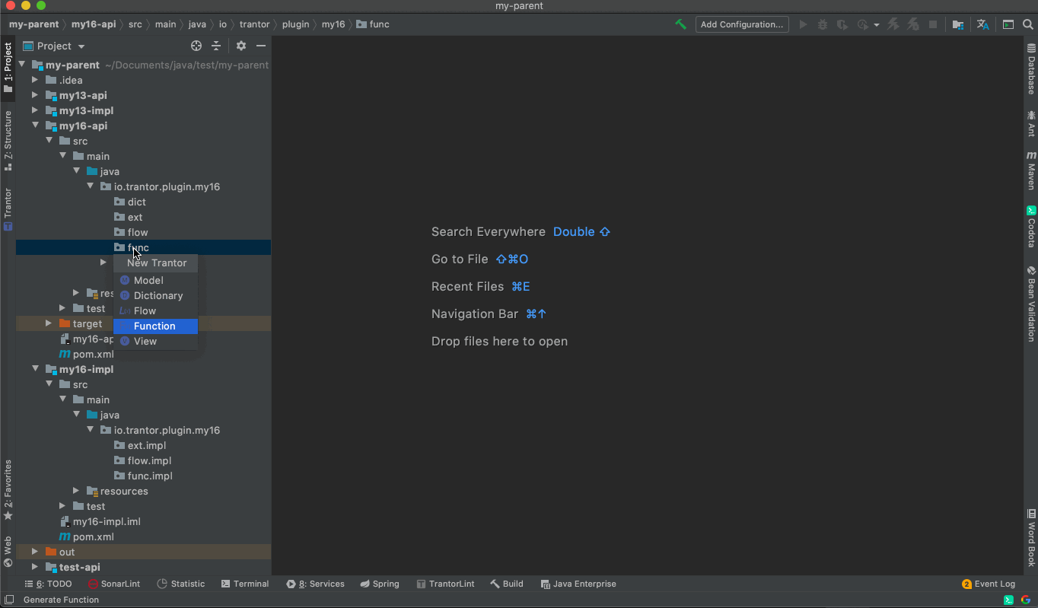Open Java Enterprise tool window
Screen dimensions: 1038x608
pyautogui.click(x=578, y=584)
